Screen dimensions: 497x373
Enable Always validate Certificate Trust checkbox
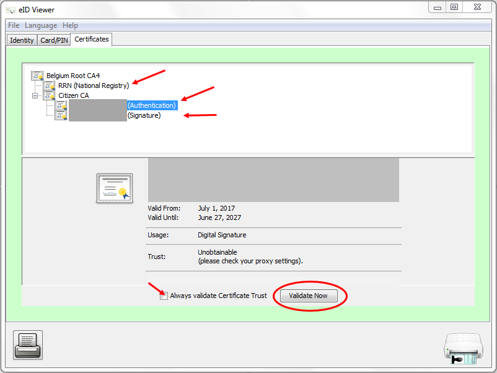[x=164, y=296]
